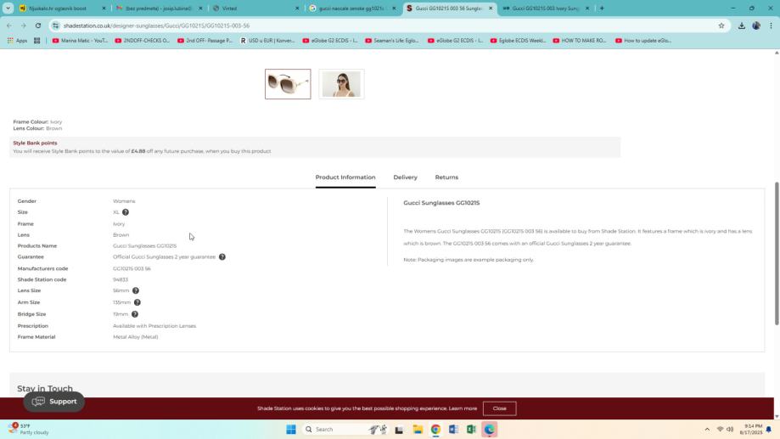Open Wi-Fi network icon in system tray
The height and width of the screenshot is (439, 780).
[x=719, y=429]
